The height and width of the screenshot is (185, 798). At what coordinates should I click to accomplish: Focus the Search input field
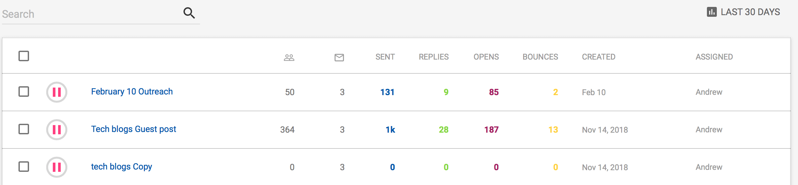pos(89,14)
